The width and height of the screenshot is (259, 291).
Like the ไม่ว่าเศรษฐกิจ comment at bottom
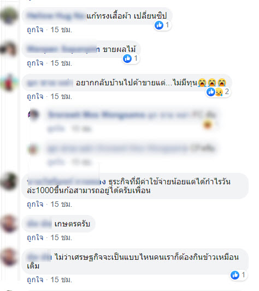click(x=35, y=280)
